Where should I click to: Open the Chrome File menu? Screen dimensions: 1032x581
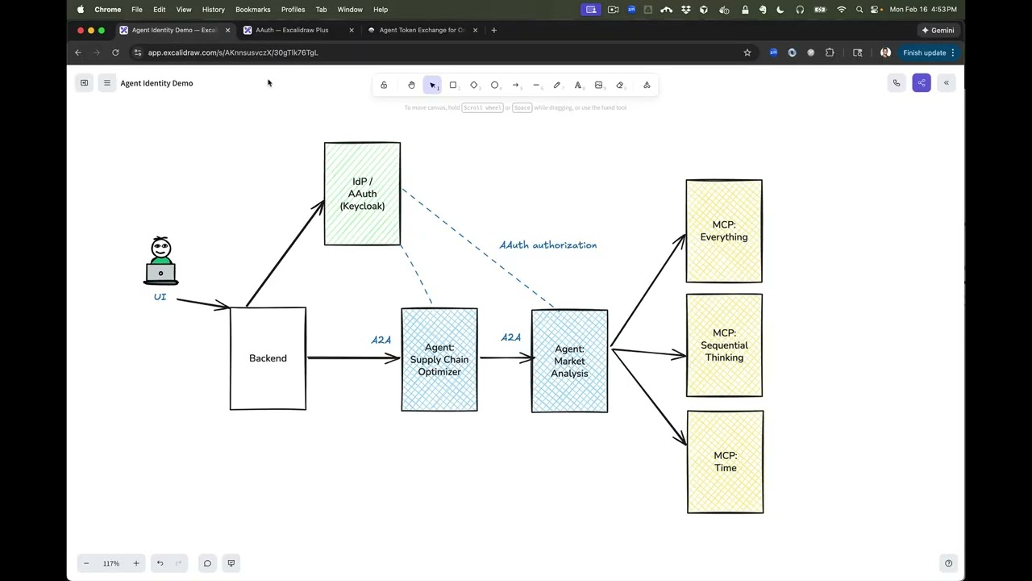[x=137, y=10]
